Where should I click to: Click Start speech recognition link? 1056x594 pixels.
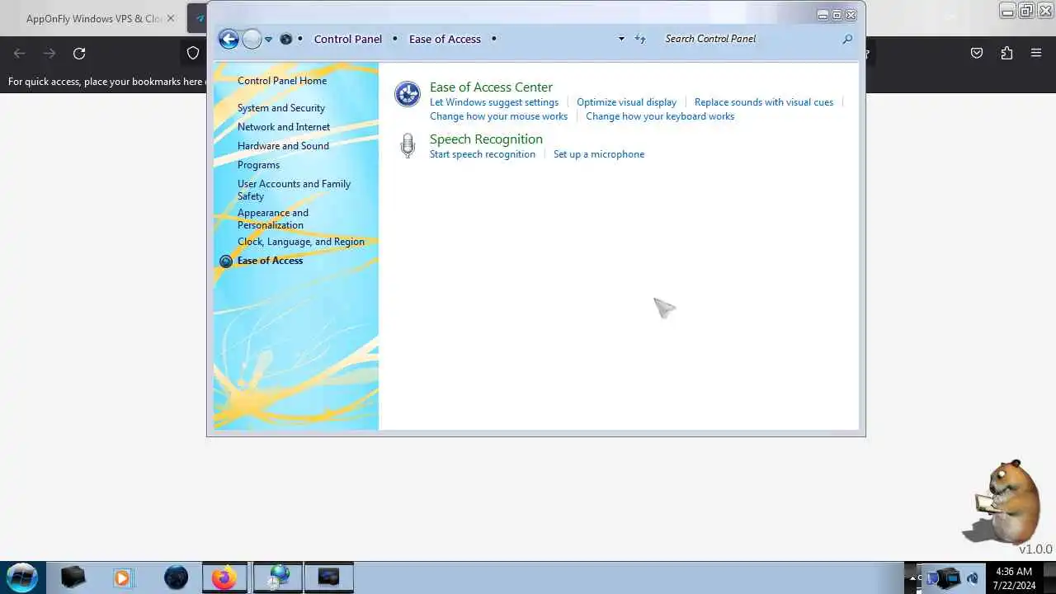(x=483, y=154)
